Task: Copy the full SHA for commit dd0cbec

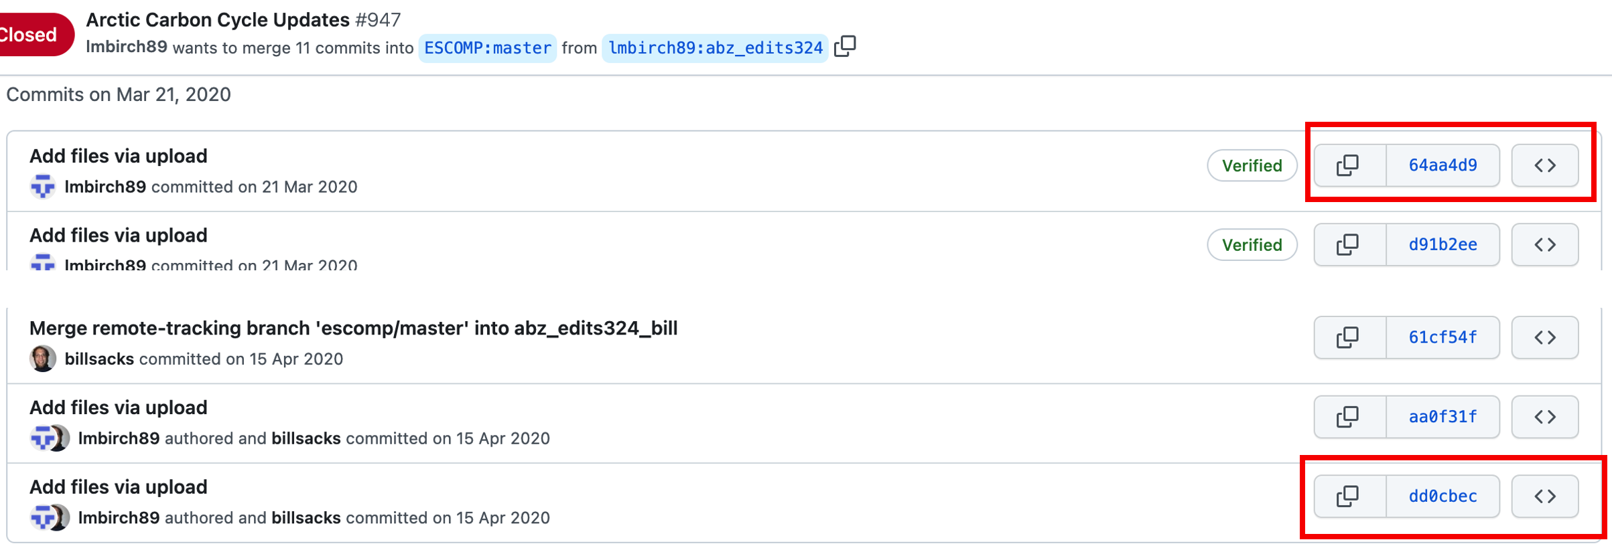Action: [1348, 496]
